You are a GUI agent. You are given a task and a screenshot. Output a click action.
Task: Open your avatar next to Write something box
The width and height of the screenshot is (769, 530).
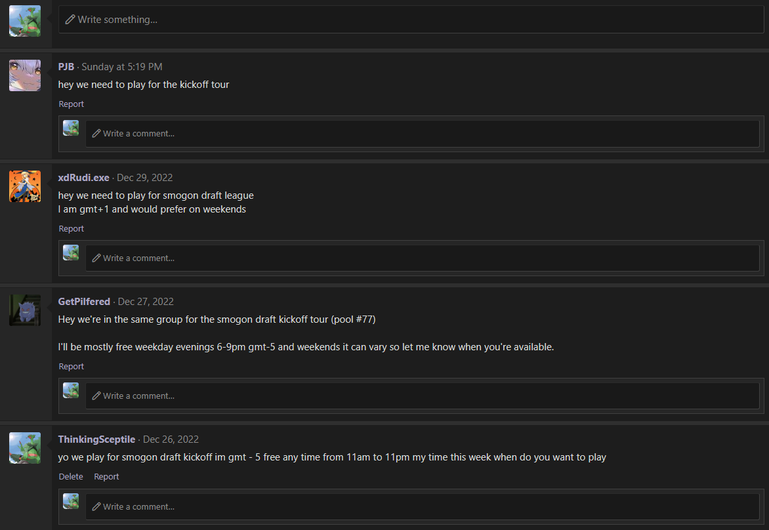click(x=25, y=21)
